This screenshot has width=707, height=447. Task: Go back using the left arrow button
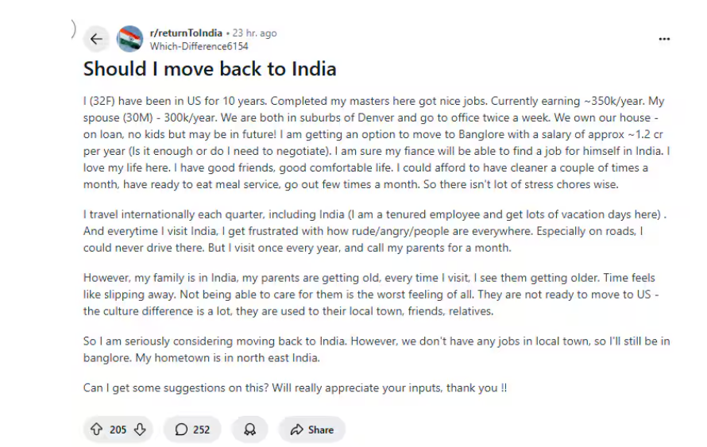pos(97,38)
